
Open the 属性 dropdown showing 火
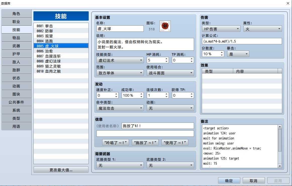coord(263,29)
